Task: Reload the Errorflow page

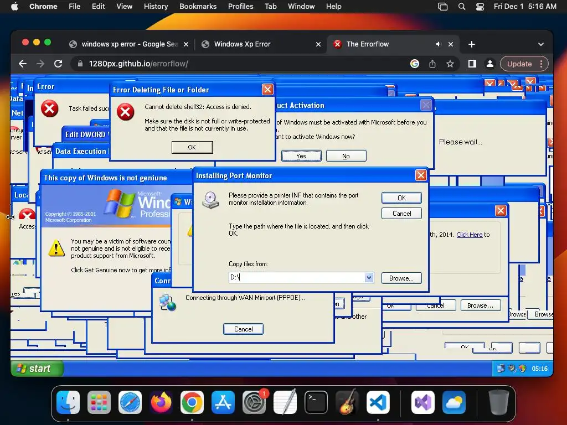Action: (x=58, y=64)
